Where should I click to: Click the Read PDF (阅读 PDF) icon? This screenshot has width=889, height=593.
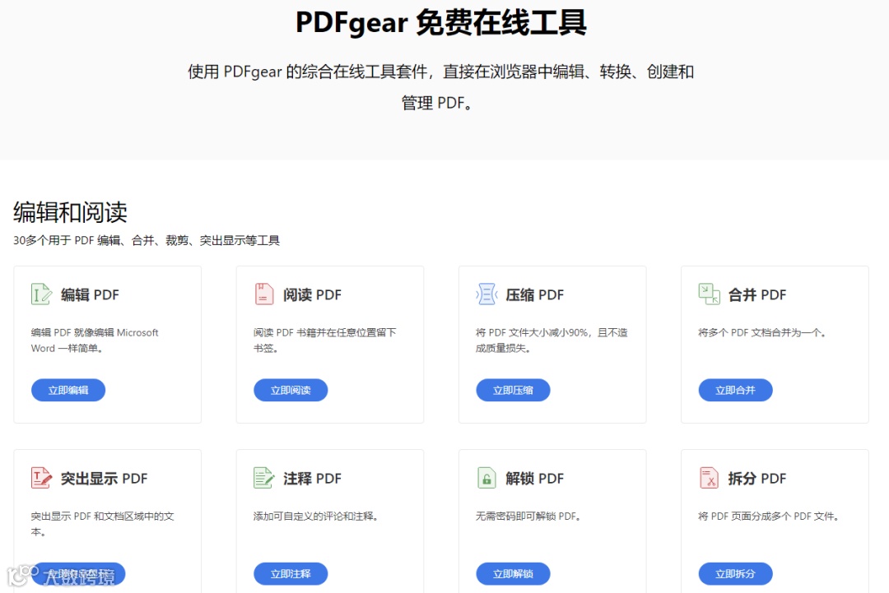coord(264,294)
